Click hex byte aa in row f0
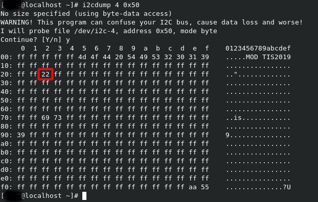The width and height of the screenshot is (318, 202). click(193, 187)
